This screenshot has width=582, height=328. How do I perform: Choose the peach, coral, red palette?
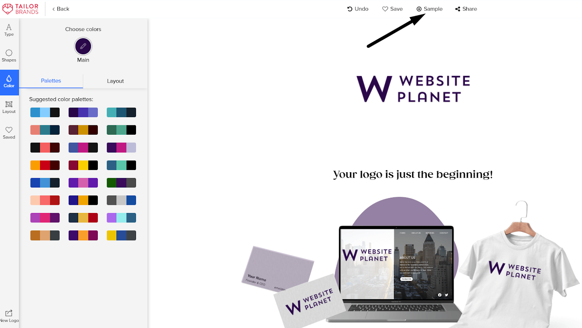pos(45,200)
